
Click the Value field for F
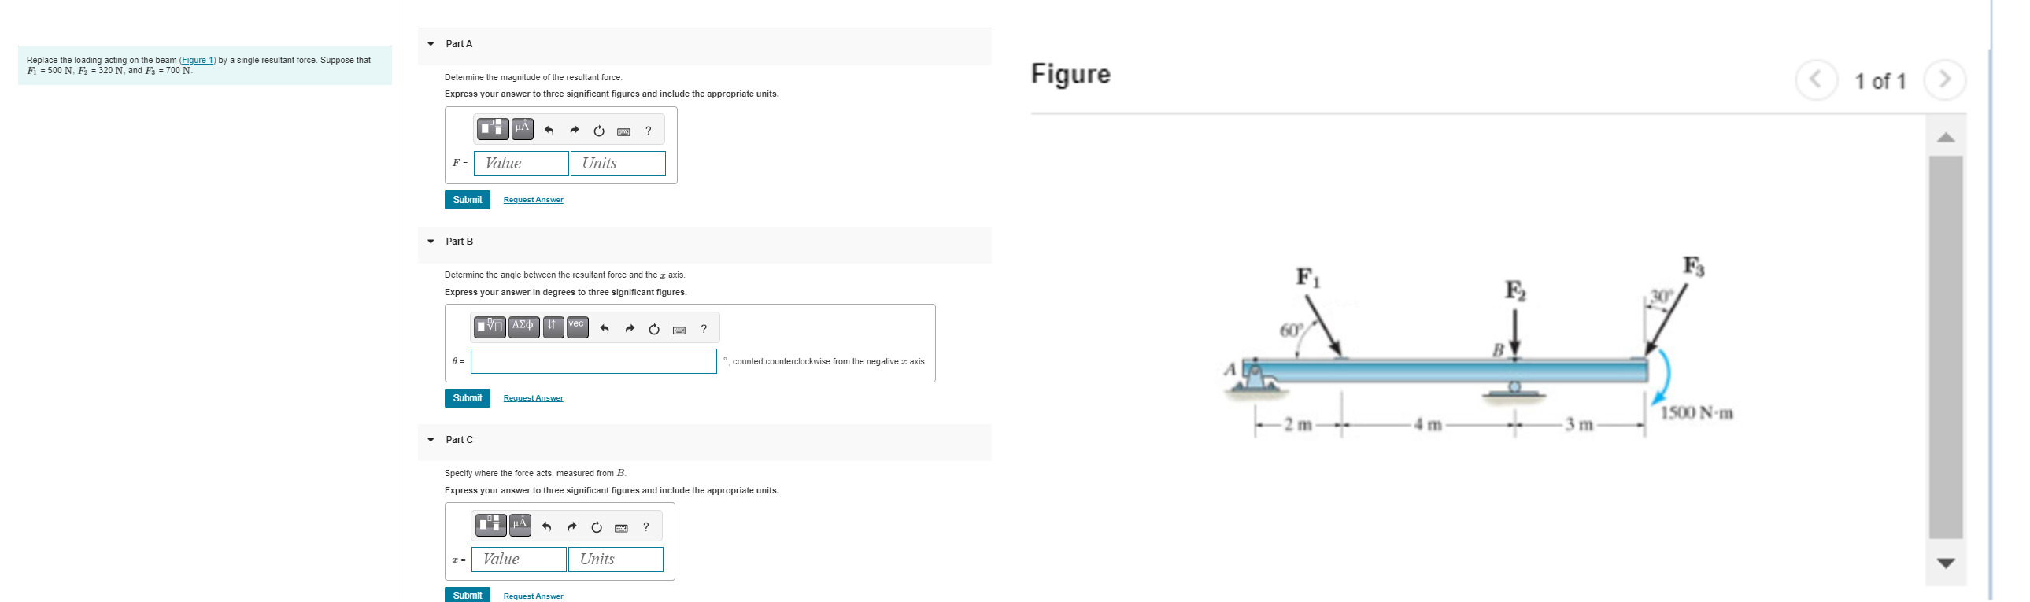[521, 163]
